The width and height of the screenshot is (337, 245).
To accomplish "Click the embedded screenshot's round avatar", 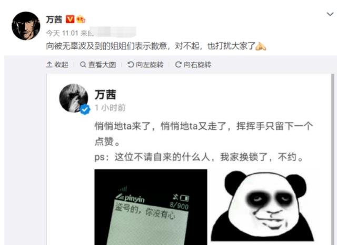I will [74, 98].
